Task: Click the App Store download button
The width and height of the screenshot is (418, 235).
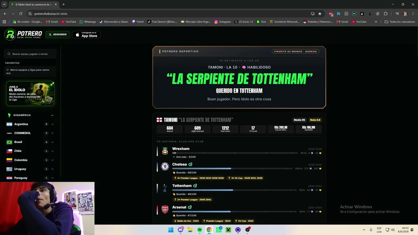Action: tap(86, 35)
